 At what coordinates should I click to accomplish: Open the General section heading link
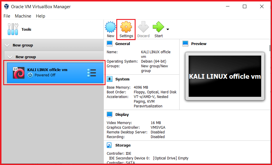[123, 44]
